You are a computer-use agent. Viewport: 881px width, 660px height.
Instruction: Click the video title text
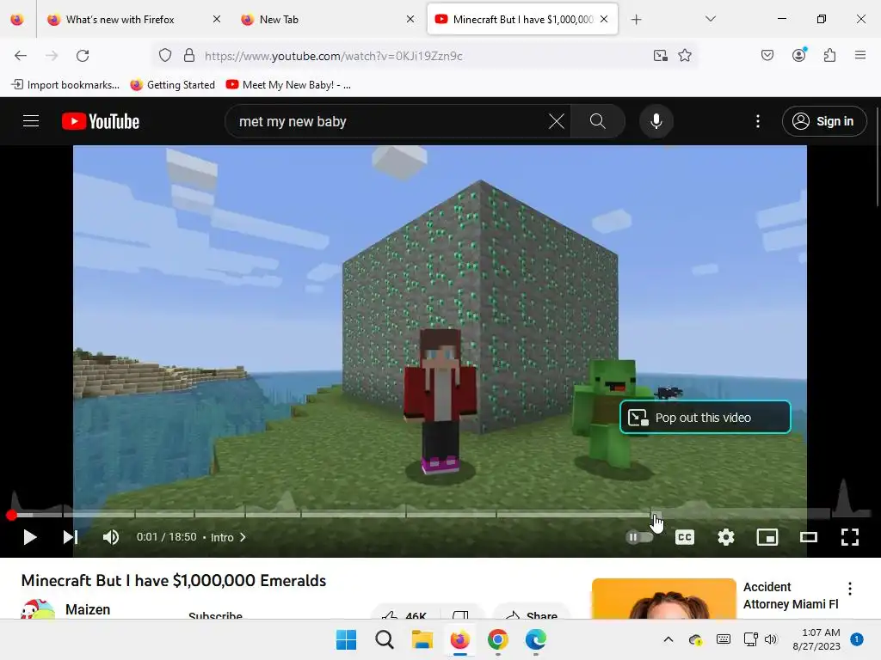pyautogui.click(x=174, y=580)
